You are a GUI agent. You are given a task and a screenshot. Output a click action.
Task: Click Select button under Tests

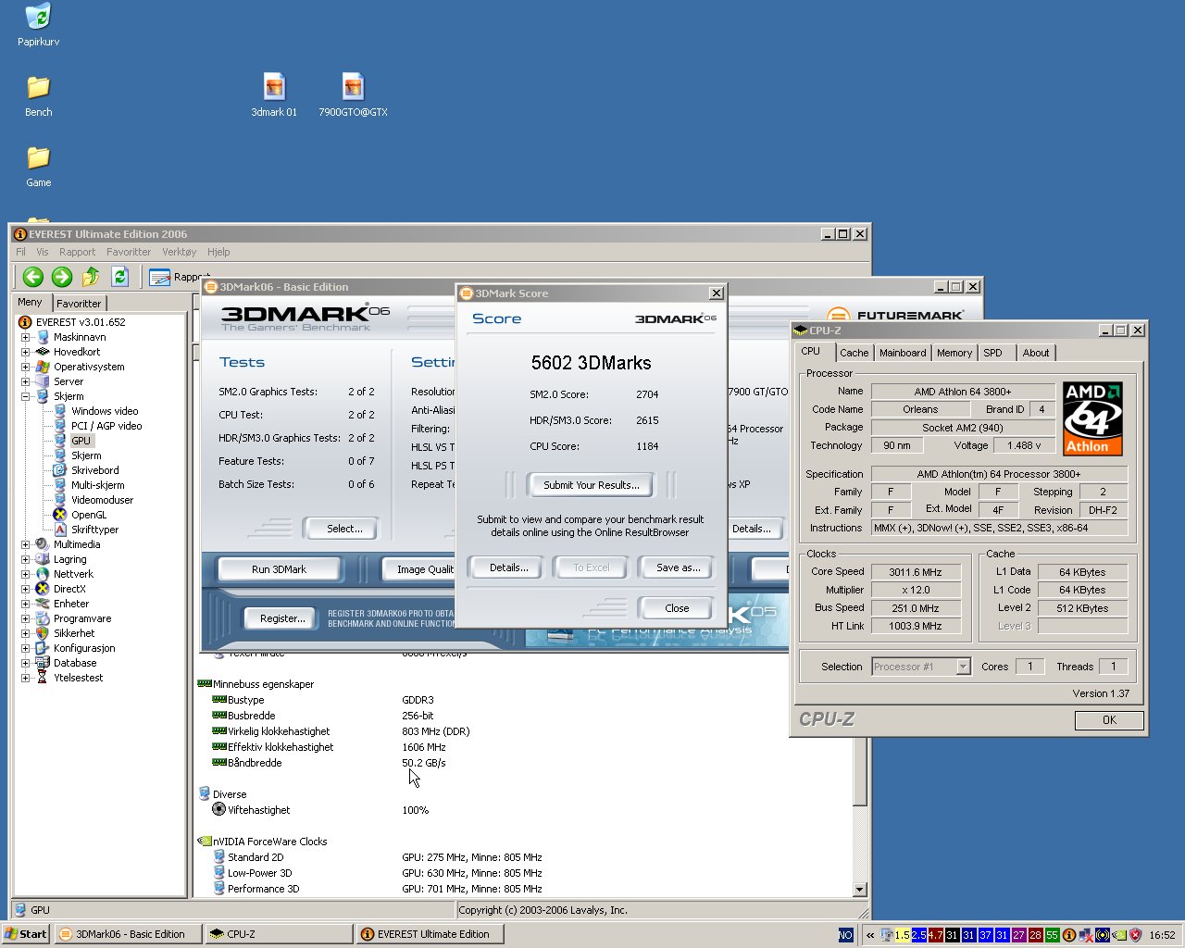click(344, 529)
